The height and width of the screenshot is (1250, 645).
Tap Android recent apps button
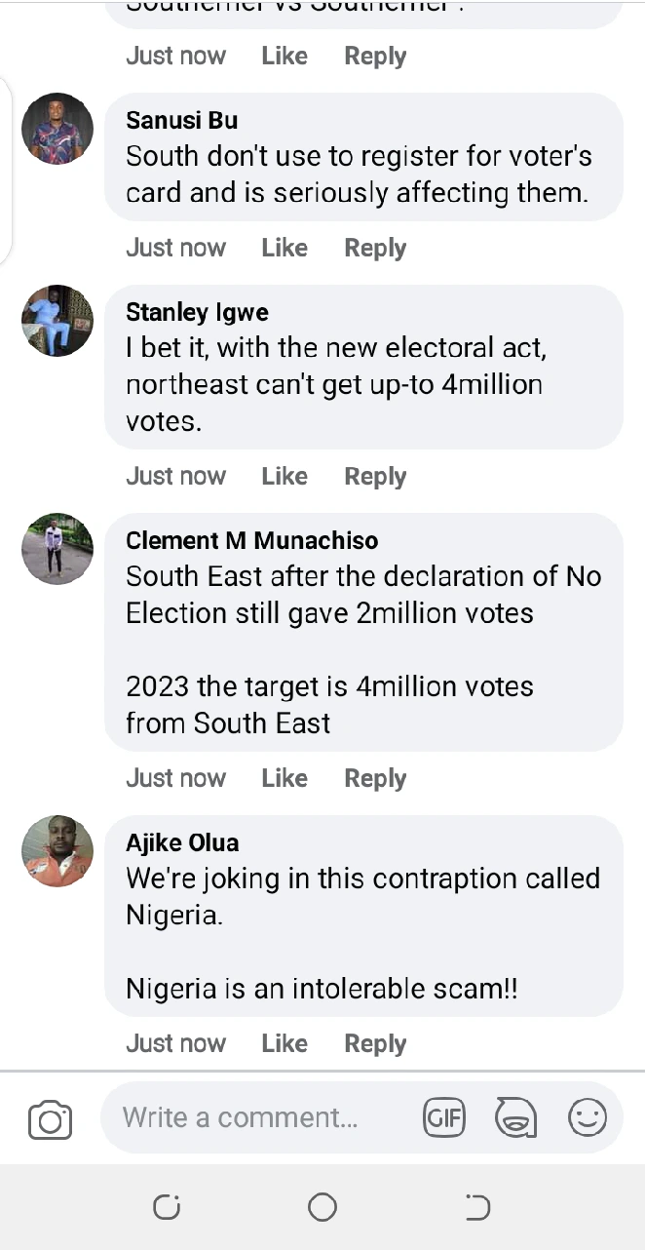pos(167,1207)
